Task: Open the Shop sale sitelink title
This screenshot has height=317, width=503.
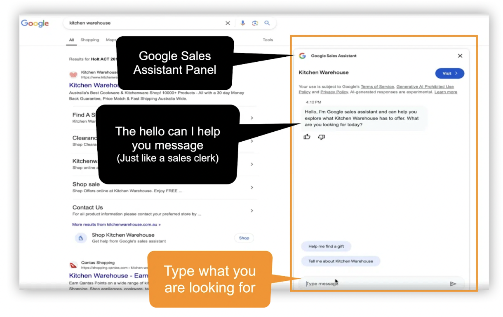Action: (86, 184)
